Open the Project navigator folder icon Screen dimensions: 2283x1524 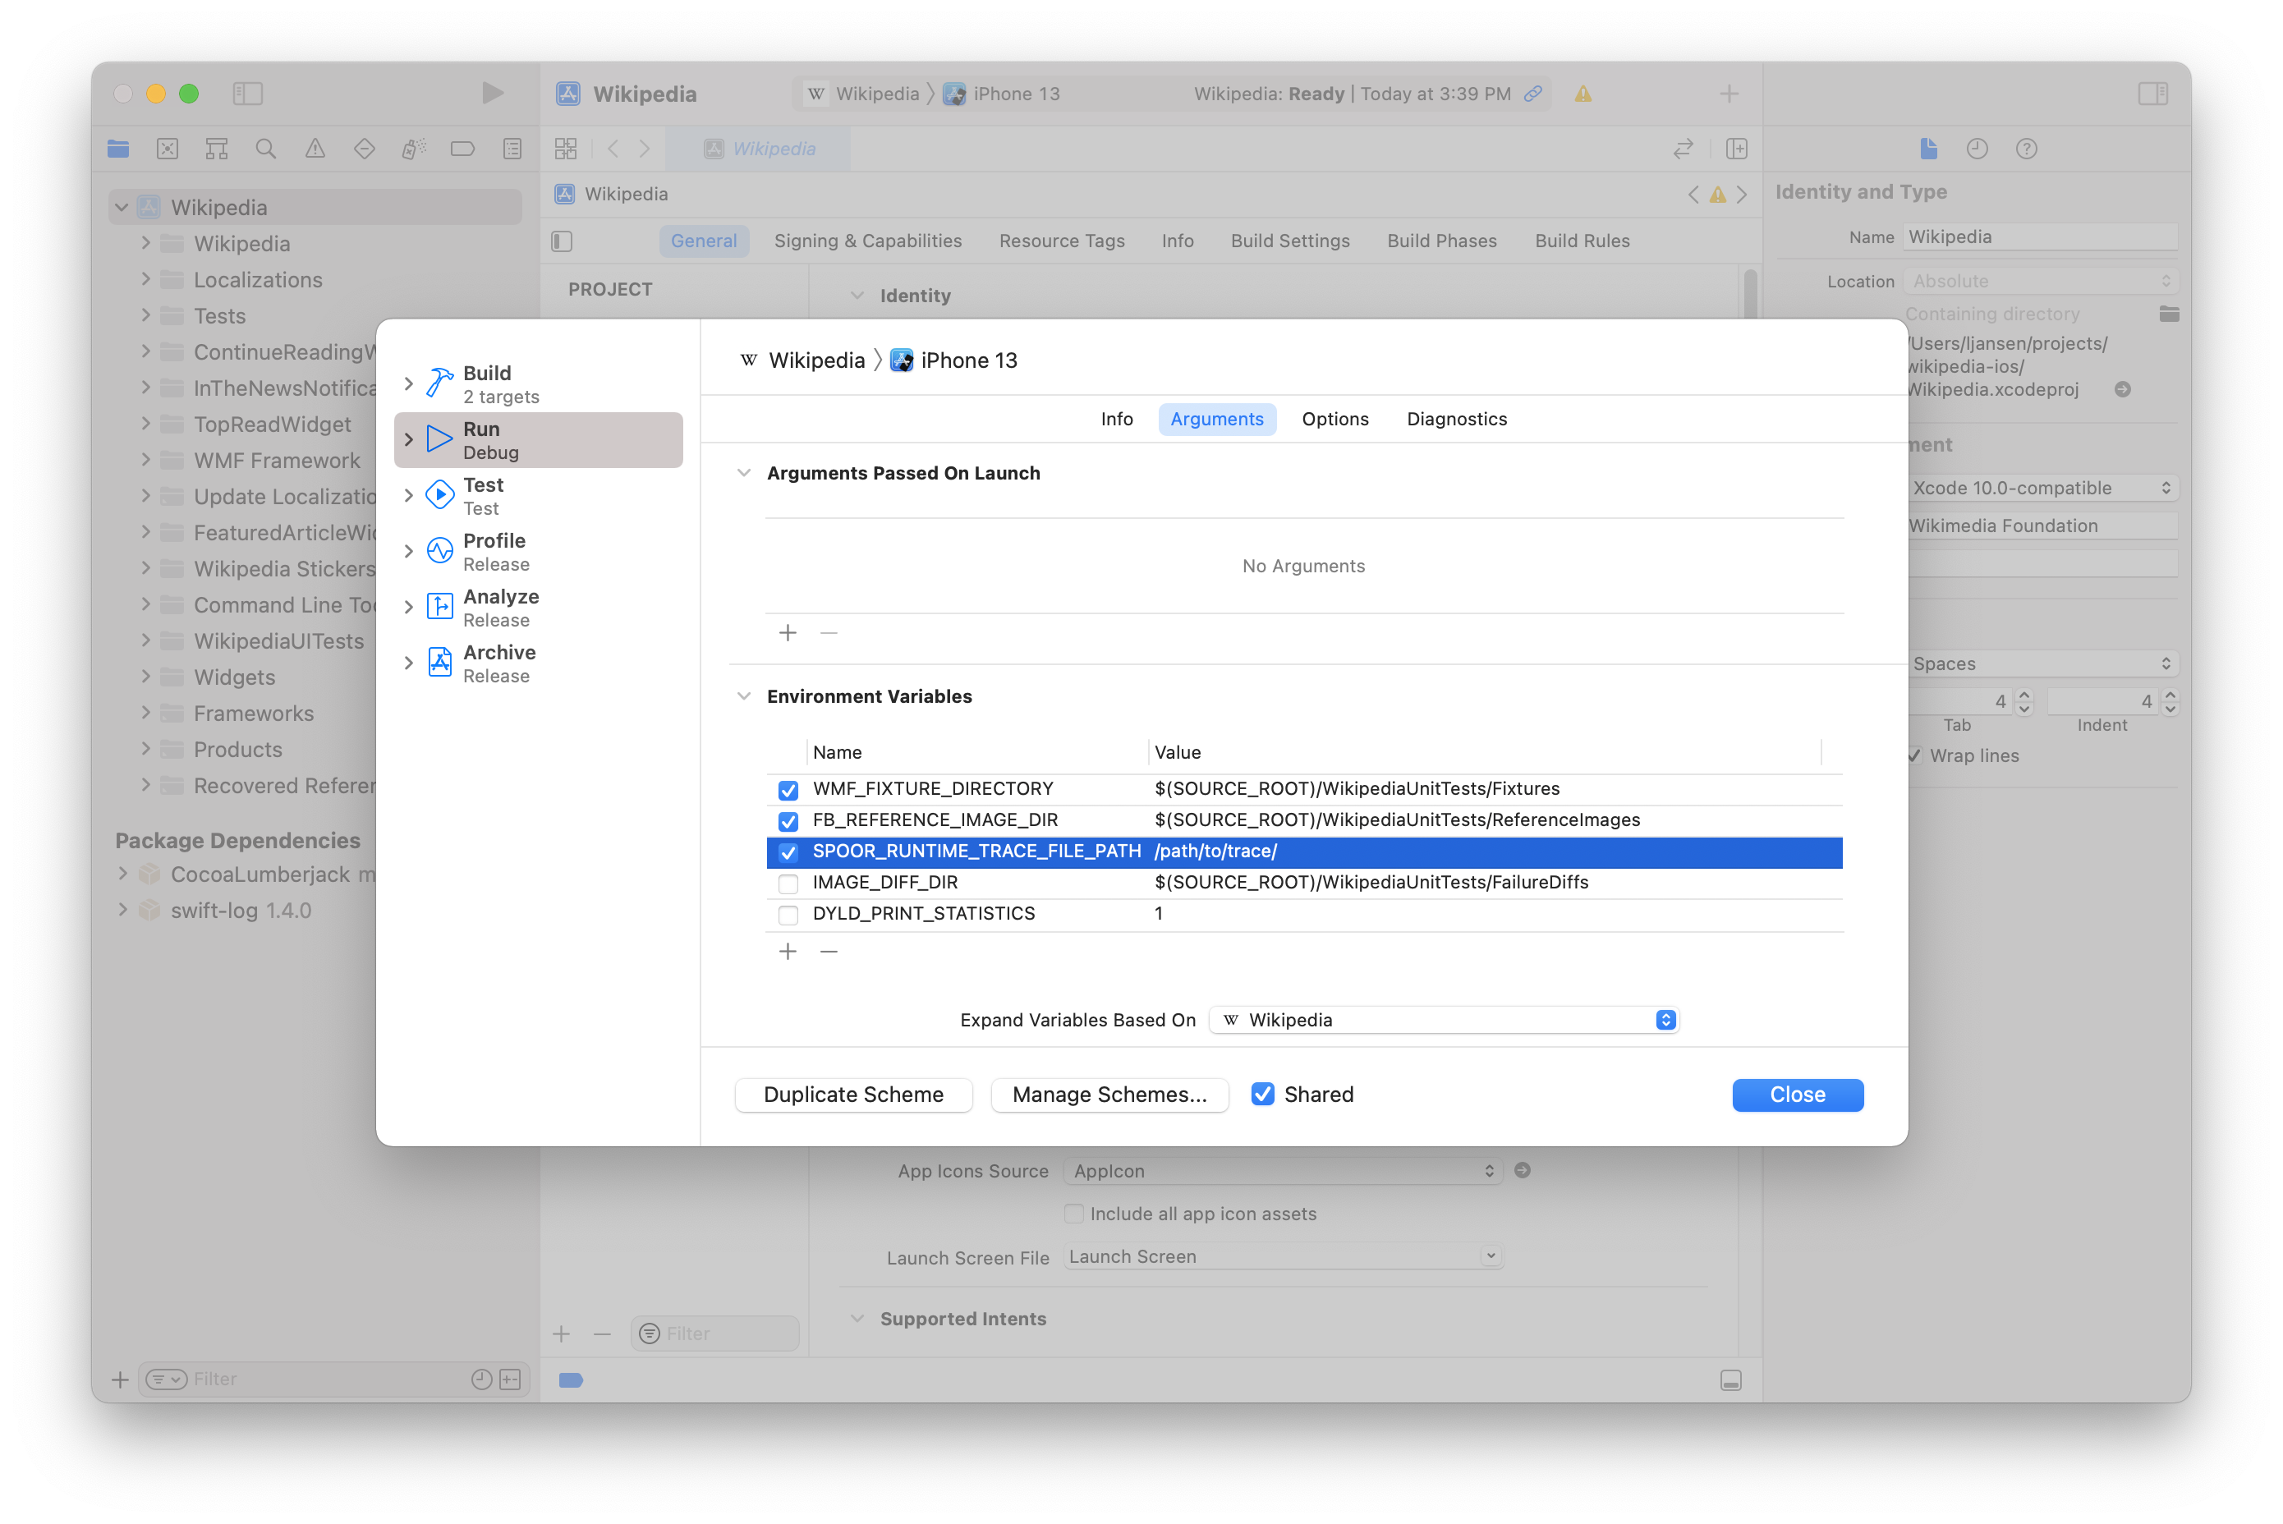(118, 149)
